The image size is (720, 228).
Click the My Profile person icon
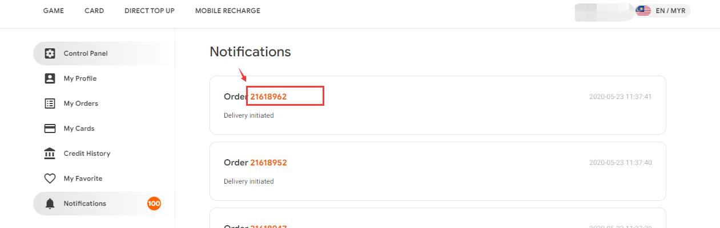(x=50, y=78)
